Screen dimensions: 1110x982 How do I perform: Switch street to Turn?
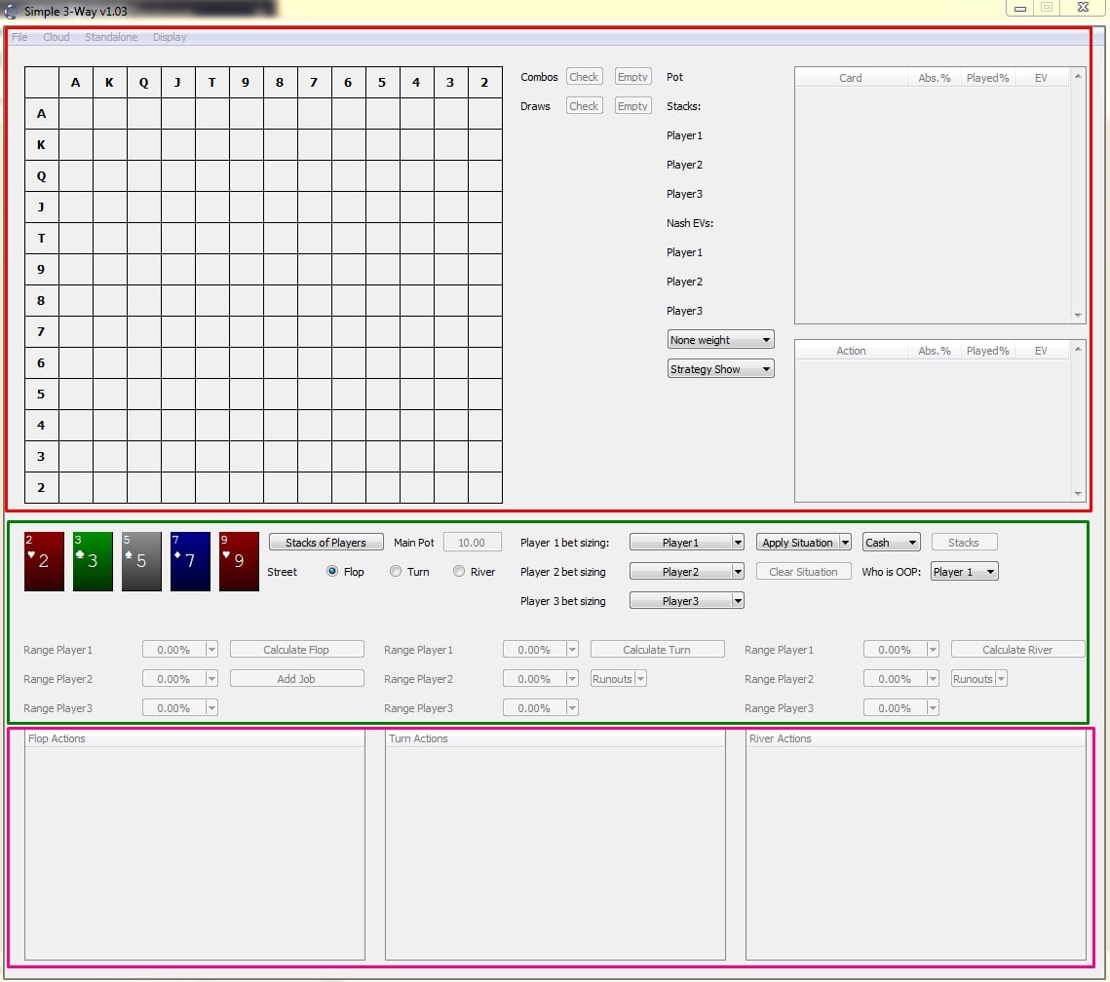(x=397, y=572)
